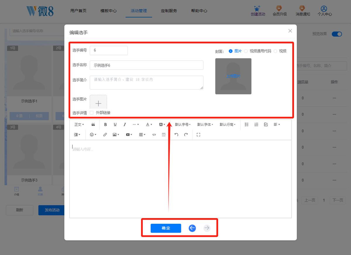The image size is (351, 255).
Task: Go to next contestant with right arrow
Action: (x=207, y=228)
